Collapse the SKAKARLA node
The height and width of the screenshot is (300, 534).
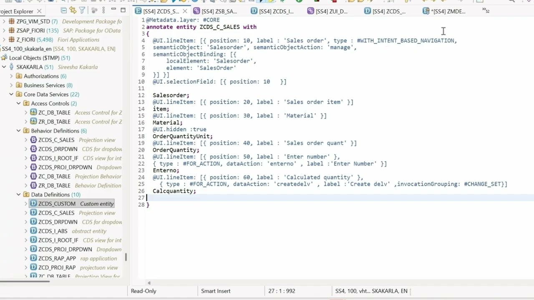click(4, 67)
